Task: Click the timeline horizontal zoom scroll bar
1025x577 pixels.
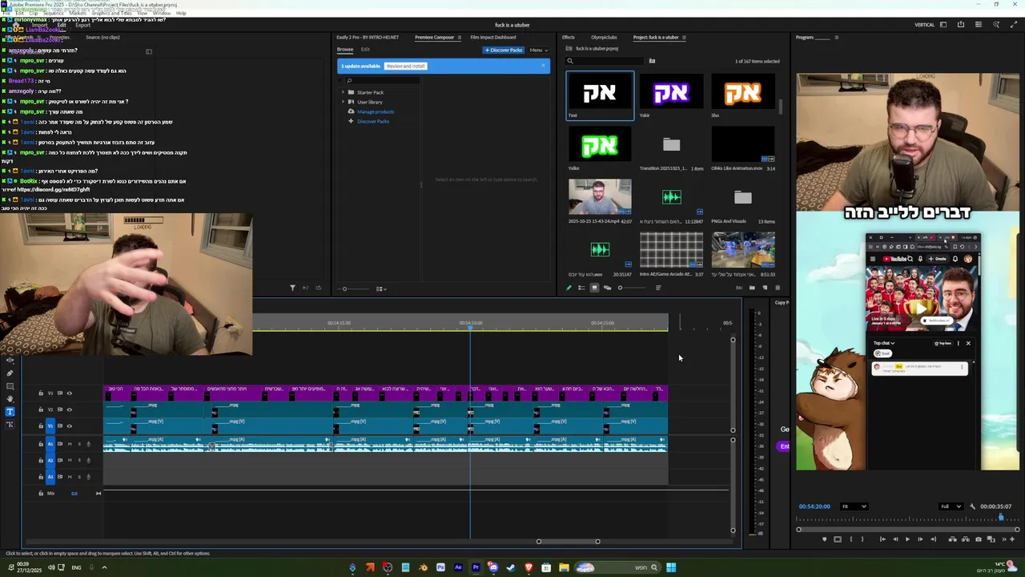Action: pyautogui.click(x=568, y=542)
